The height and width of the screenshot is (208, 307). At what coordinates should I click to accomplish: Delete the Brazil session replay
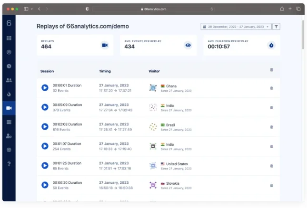coord(272,127)
